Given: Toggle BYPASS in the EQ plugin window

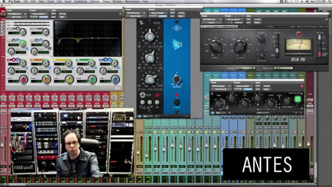Looking at the screenshot, I should tap(63, 14).
